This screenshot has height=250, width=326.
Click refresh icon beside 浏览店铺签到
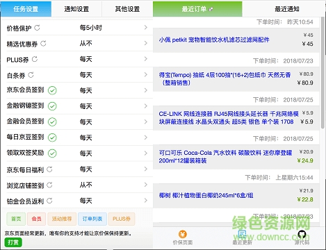(49, 185)
